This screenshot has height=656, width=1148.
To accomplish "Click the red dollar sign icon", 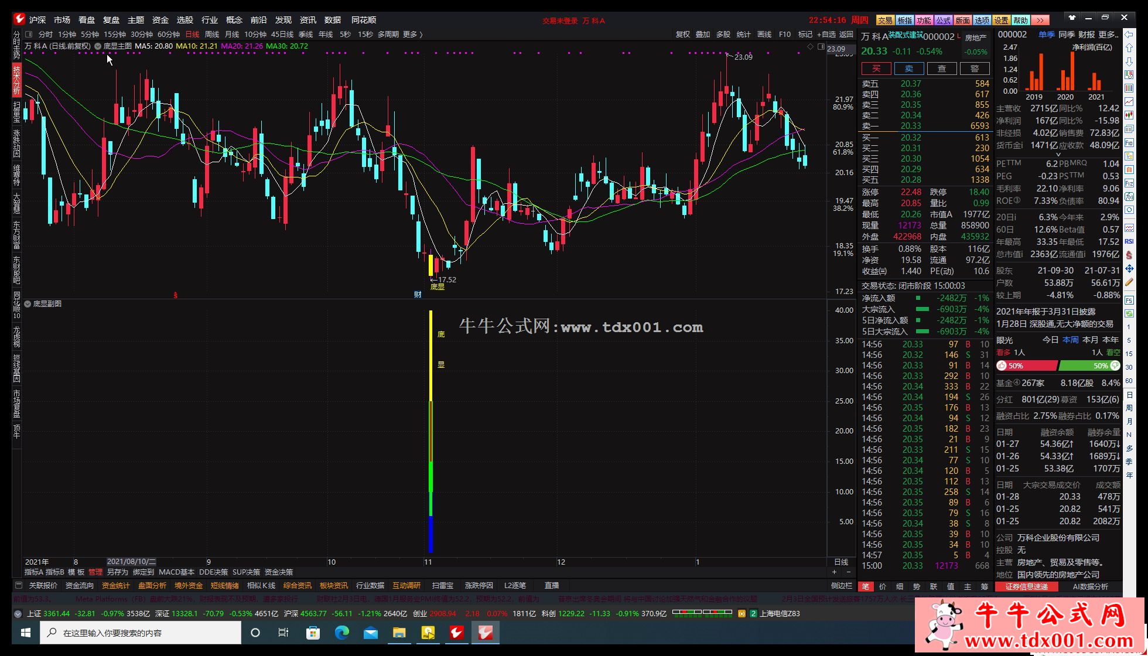I will [1129, 255].
